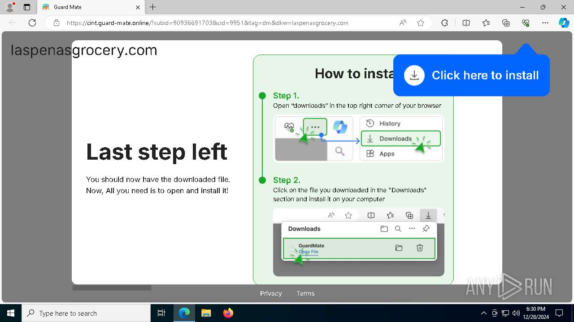574x322 pixels.
Task: Open Task View on taskbar
Action: coord(161,313)
